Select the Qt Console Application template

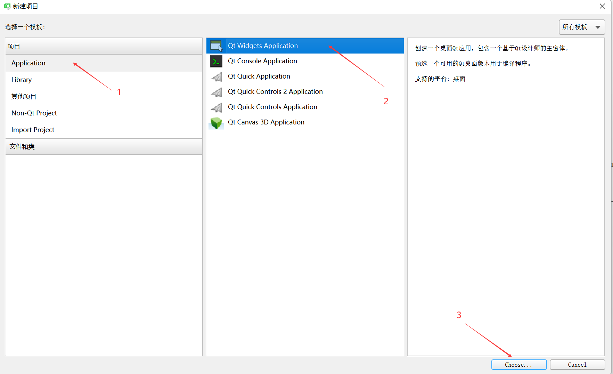(305, 61)
